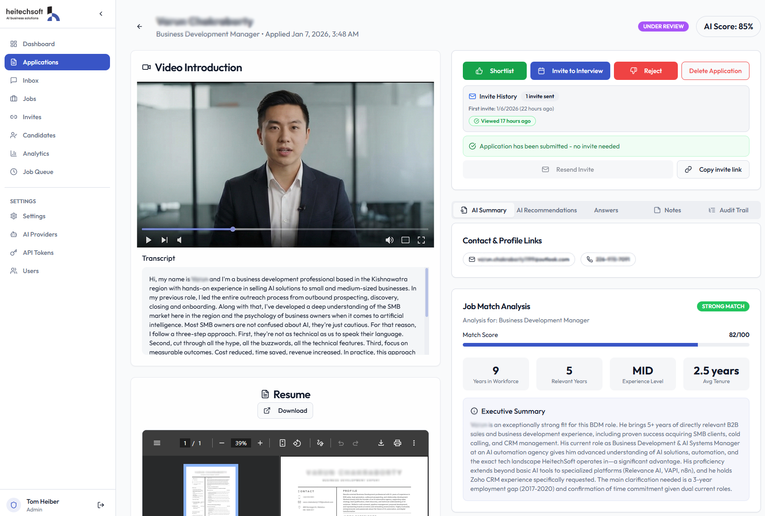The image size is (765, 516).
Task: Open PDF viewer sidebar menu
Action: 157,443
